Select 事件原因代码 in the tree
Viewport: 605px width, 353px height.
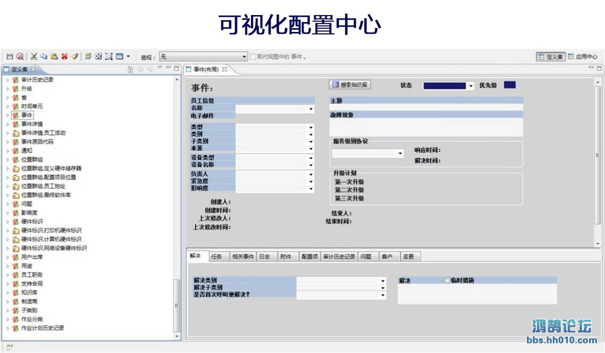point(37,142)
